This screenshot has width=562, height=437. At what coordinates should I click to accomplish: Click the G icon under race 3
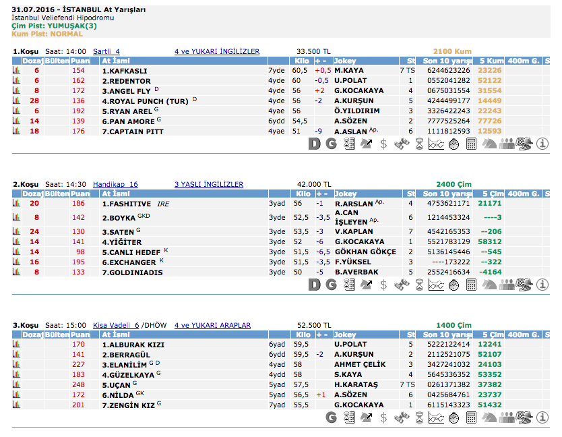click(x=331, y=417)
